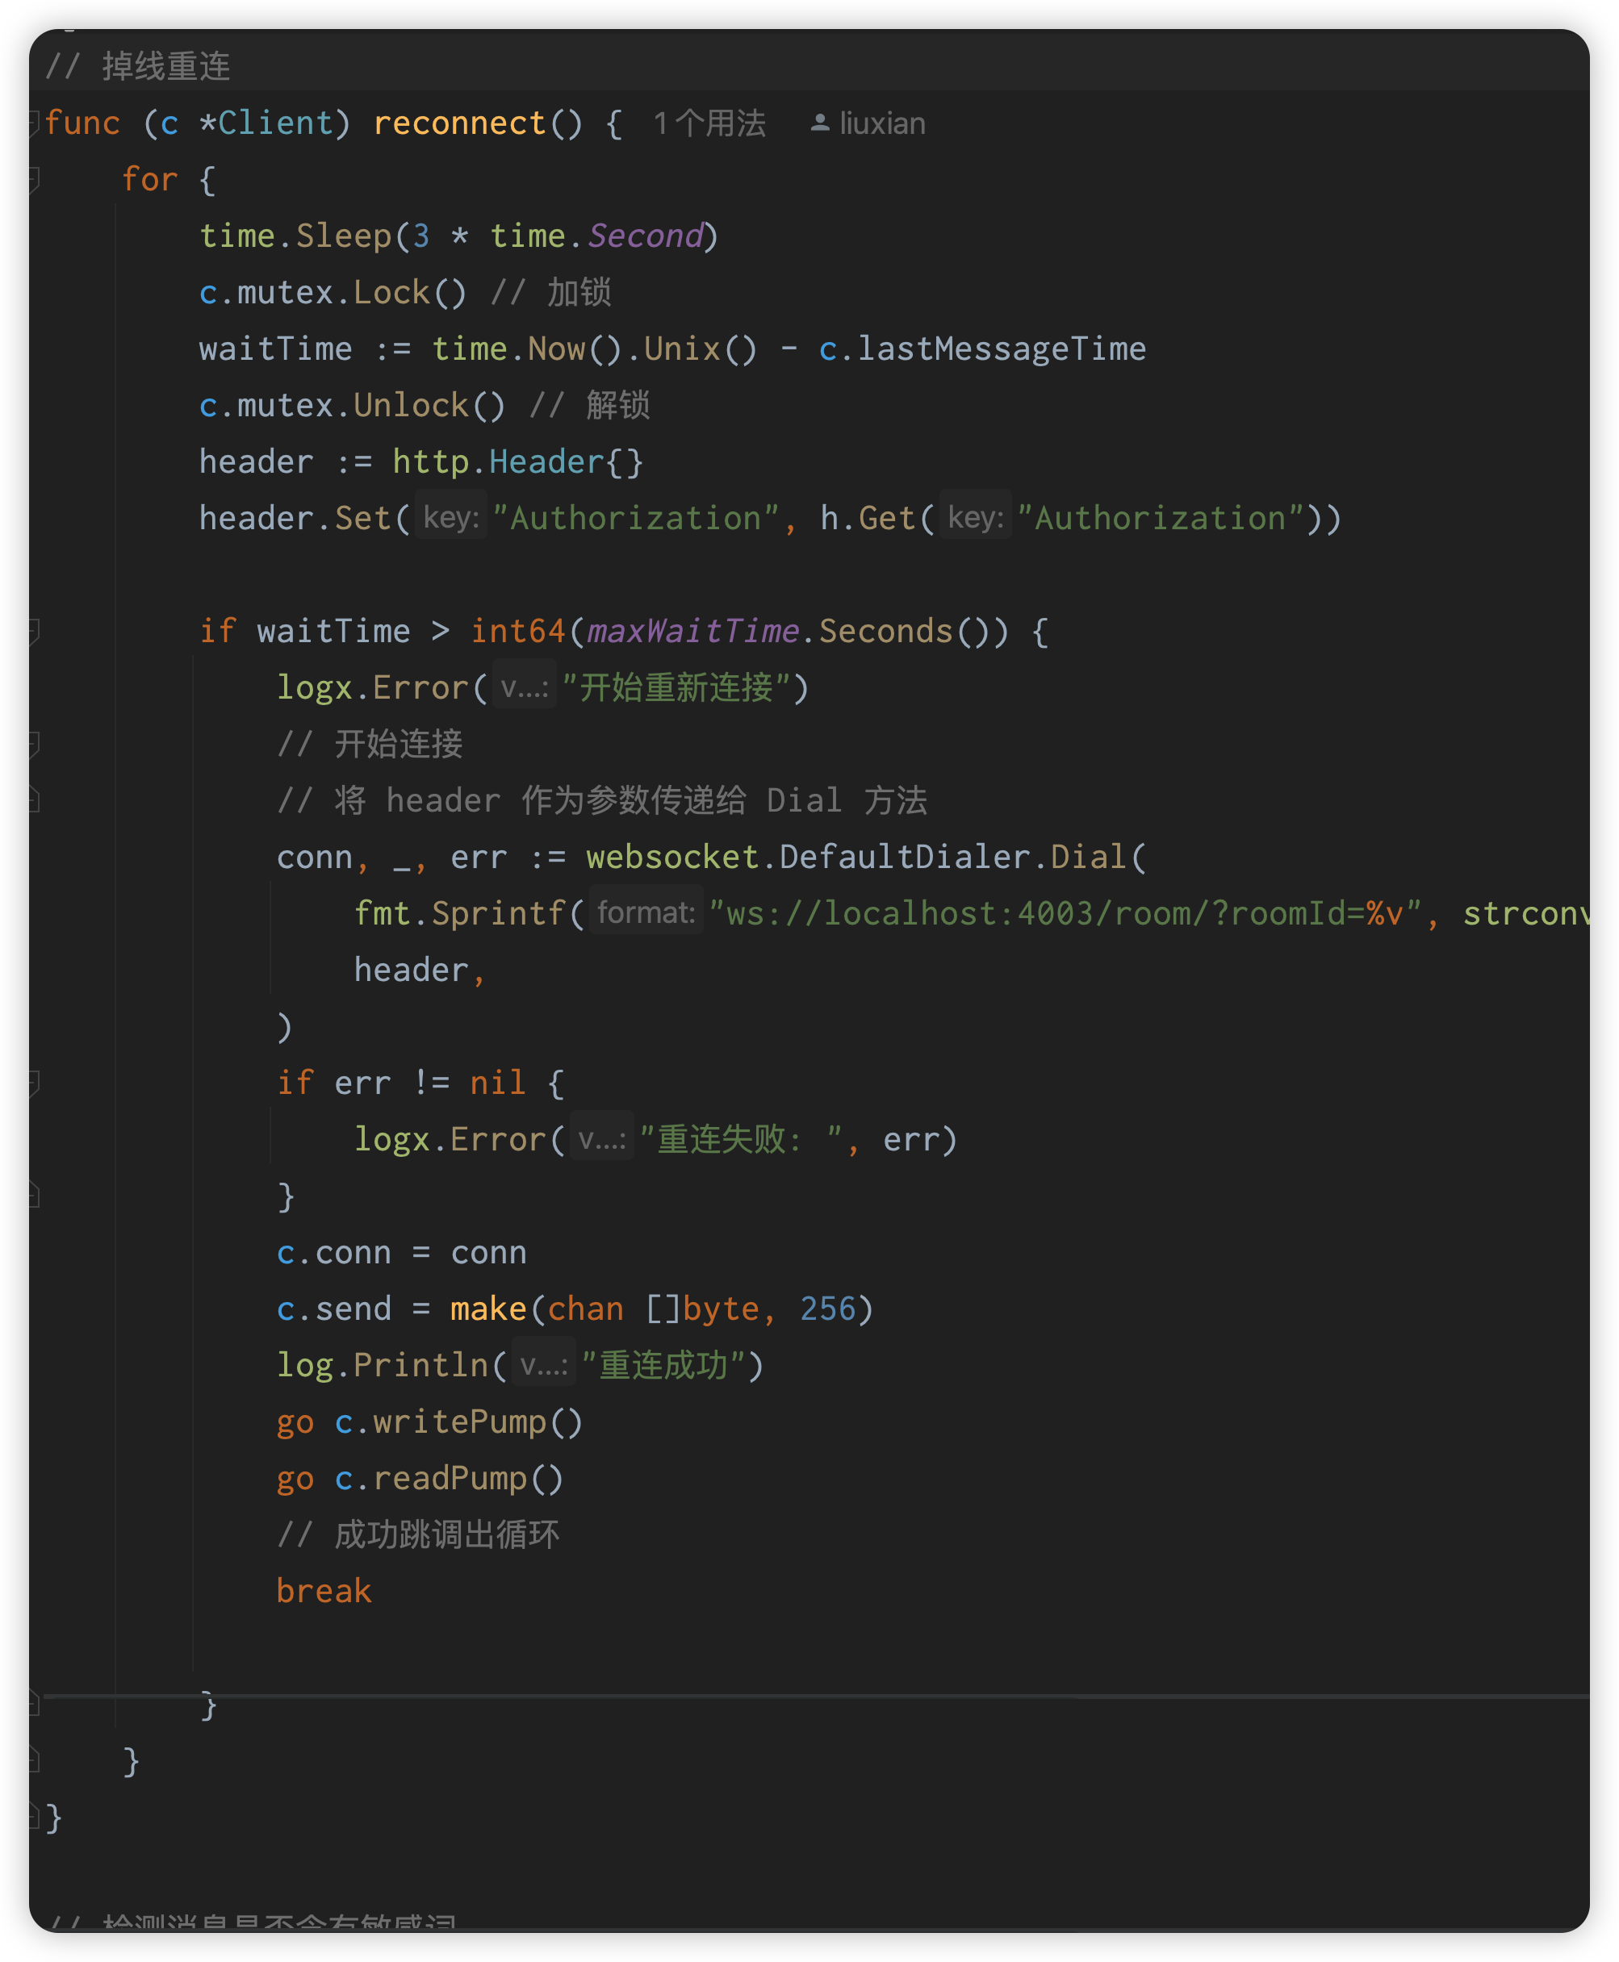Click the format: inlay hint in Sprintf
Viewport: 1619px width, 1962px height.
point(646,912)
